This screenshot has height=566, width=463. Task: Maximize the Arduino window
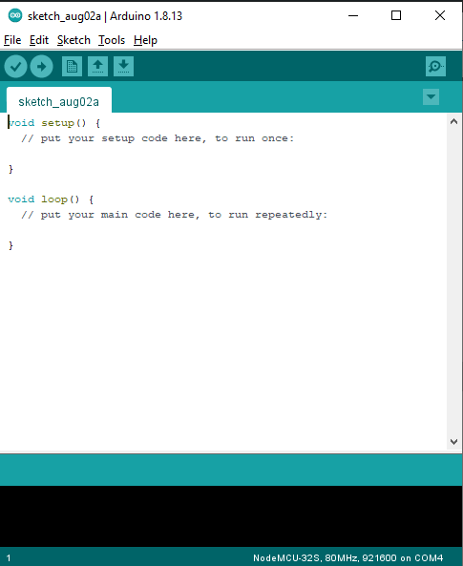396,15
